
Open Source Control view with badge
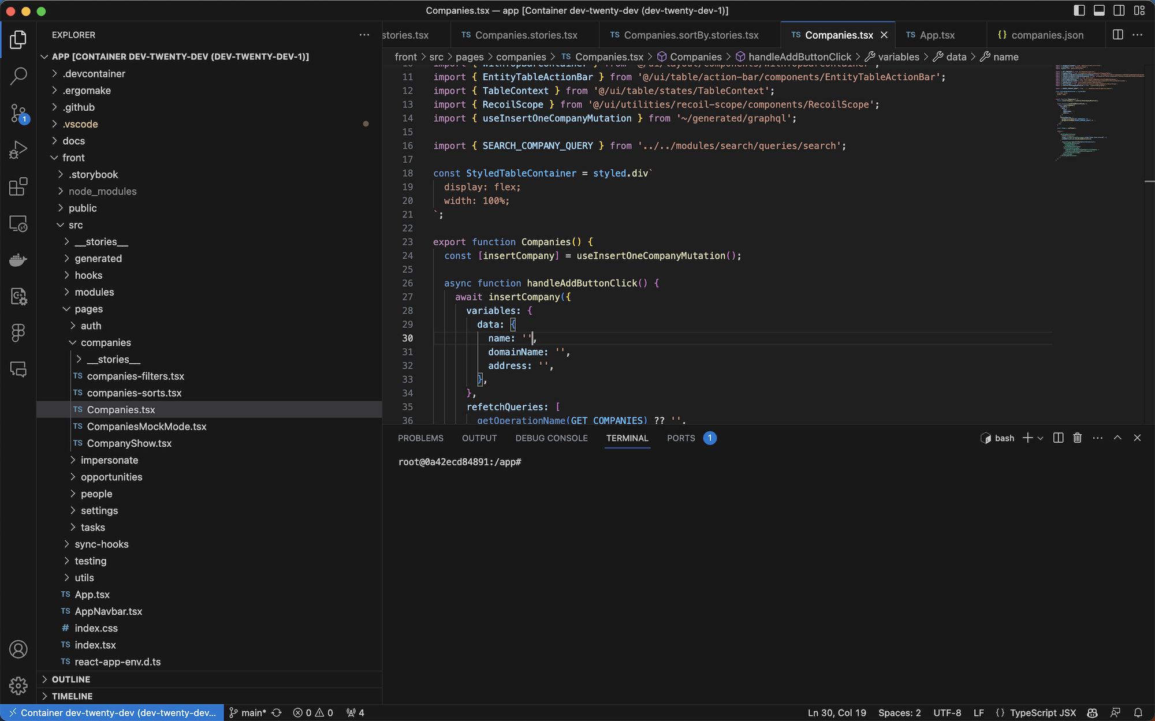(x=18, y=113)
